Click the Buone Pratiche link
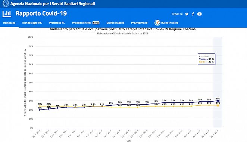Image resolution: width=247 pixels, height=142 pixels. 170,23
